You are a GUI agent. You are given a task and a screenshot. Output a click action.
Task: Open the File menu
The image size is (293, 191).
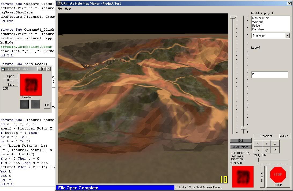[60, 9]
